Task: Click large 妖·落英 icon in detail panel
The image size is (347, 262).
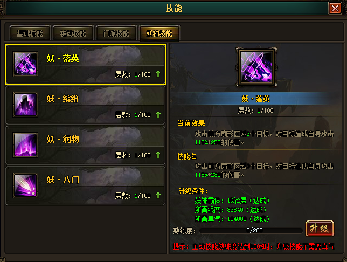Action: tap(256, 67)
